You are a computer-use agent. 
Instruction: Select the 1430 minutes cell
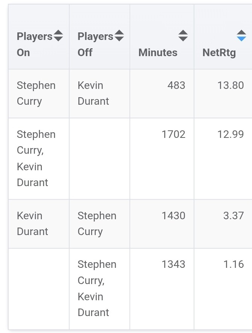click(173, 216)
